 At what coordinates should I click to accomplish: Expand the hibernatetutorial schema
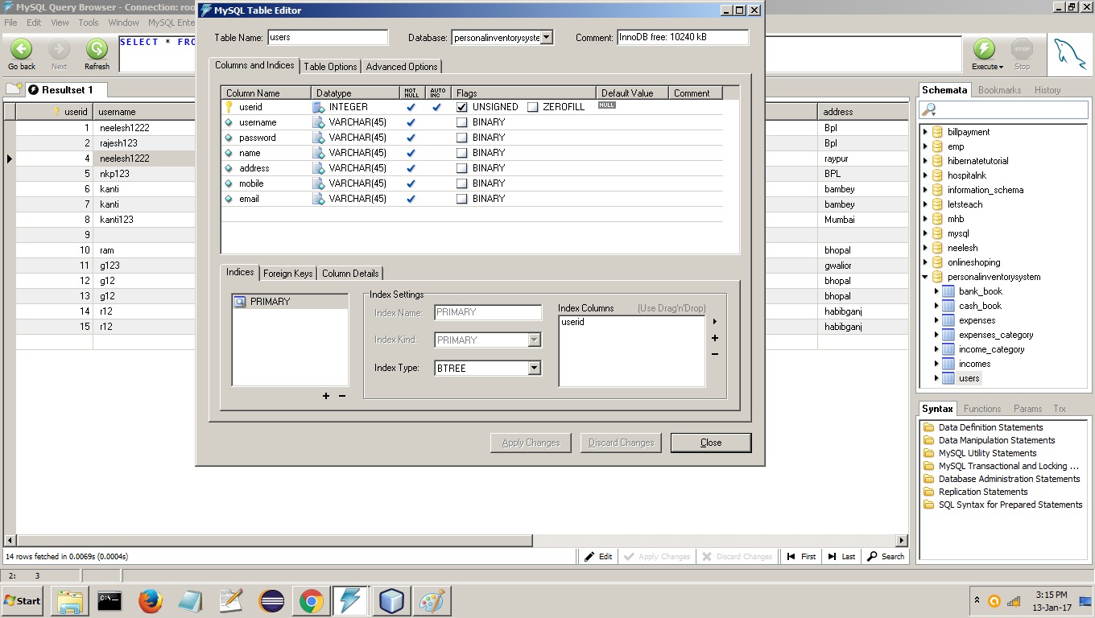[925, 161]
